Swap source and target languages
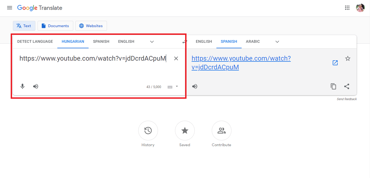 (185, 42)
